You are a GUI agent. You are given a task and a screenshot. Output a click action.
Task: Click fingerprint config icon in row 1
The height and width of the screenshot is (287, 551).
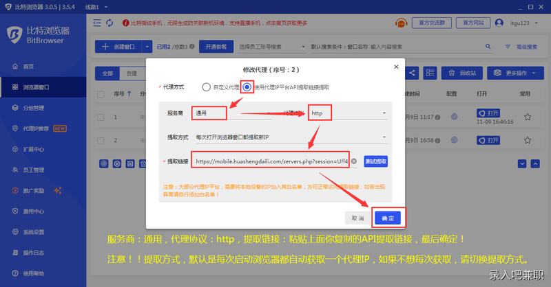(x=455, y=117)
